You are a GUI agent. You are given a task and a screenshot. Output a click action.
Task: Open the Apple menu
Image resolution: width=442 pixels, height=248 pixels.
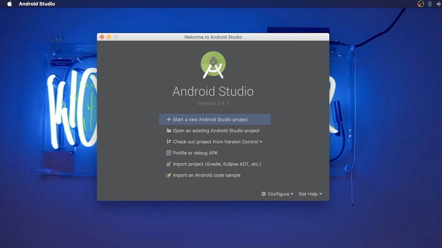pos(10,4)
